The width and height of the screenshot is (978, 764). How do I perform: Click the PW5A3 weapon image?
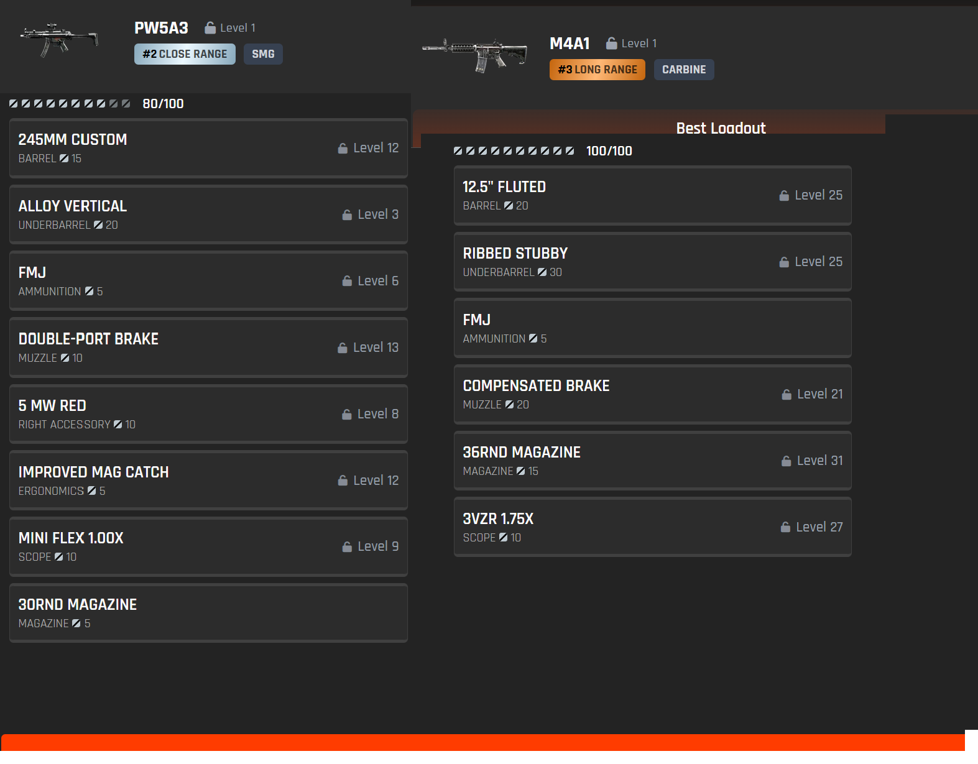point(59,40)
